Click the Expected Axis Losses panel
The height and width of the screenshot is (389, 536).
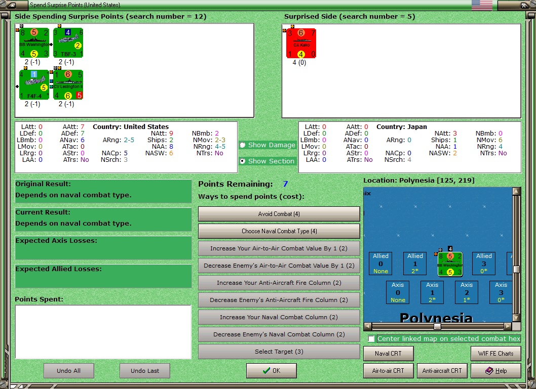coord(103,247)
